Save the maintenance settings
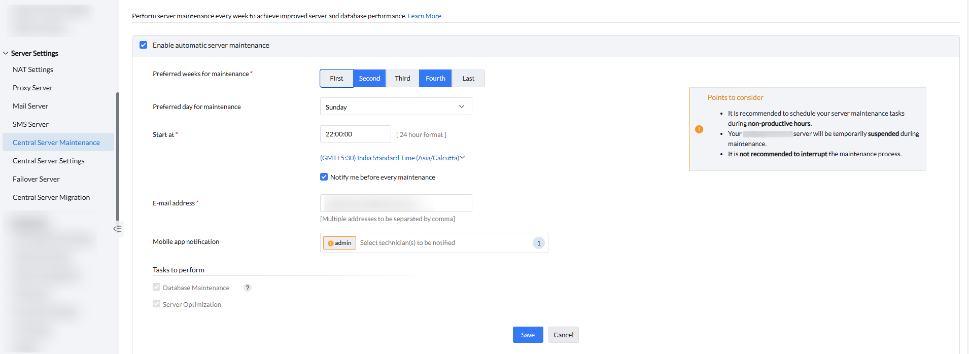969x354 pixels. point(528,335)
